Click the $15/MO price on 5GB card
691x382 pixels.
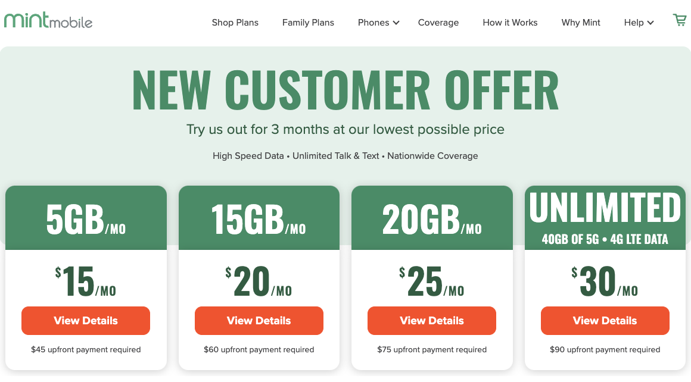(x=86, y=281)
